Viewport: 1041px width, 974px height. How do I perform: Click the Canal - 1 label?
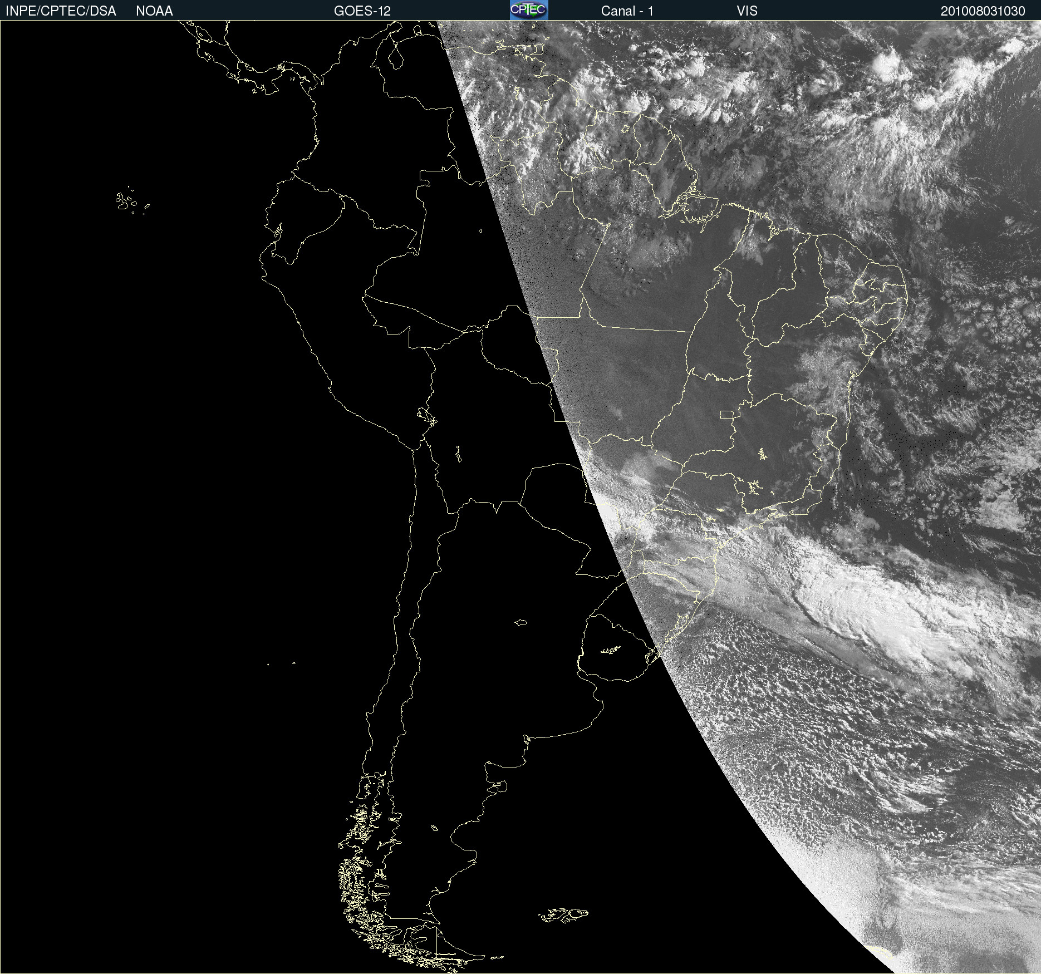click(x=627, y=11)
